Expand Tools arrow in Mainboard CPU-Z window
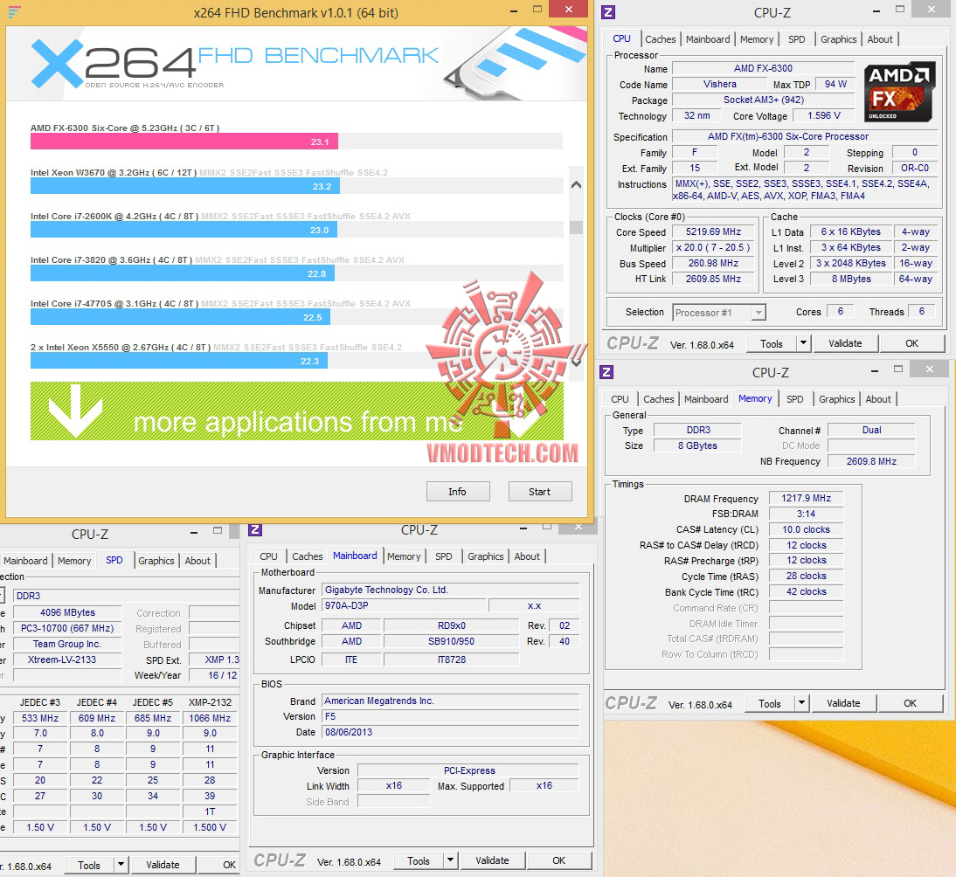 point(451,860)
